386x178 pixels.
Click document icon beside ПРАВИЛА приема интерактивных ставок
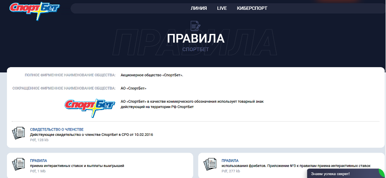coord(18,165)
